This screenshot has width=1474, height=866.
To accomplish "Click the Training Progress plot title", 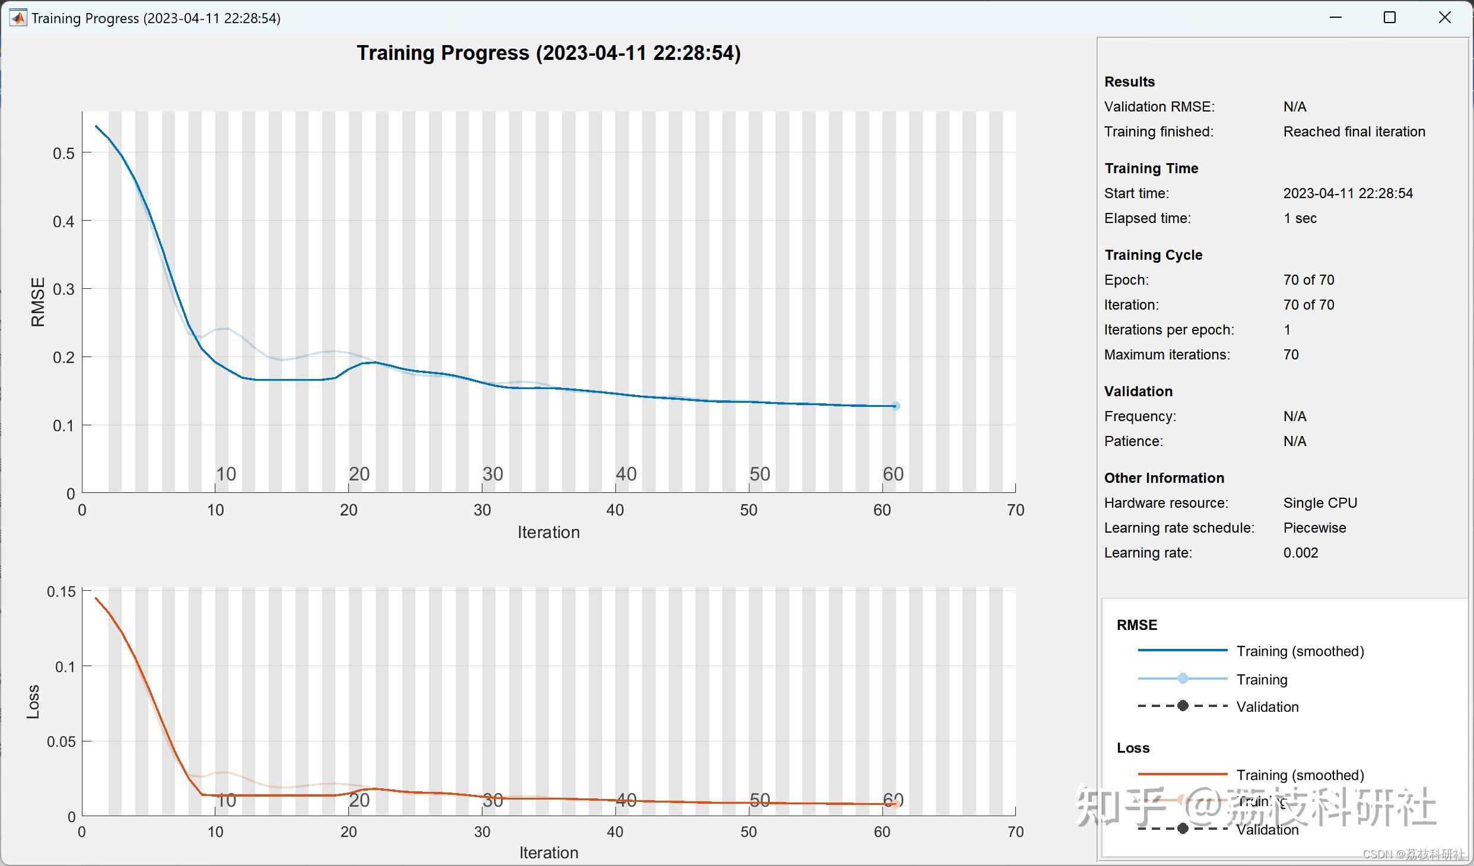I will (548, 53).
